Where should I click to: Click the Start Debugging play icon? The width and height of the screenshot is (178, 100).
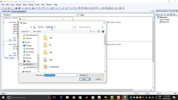point(60,8)
